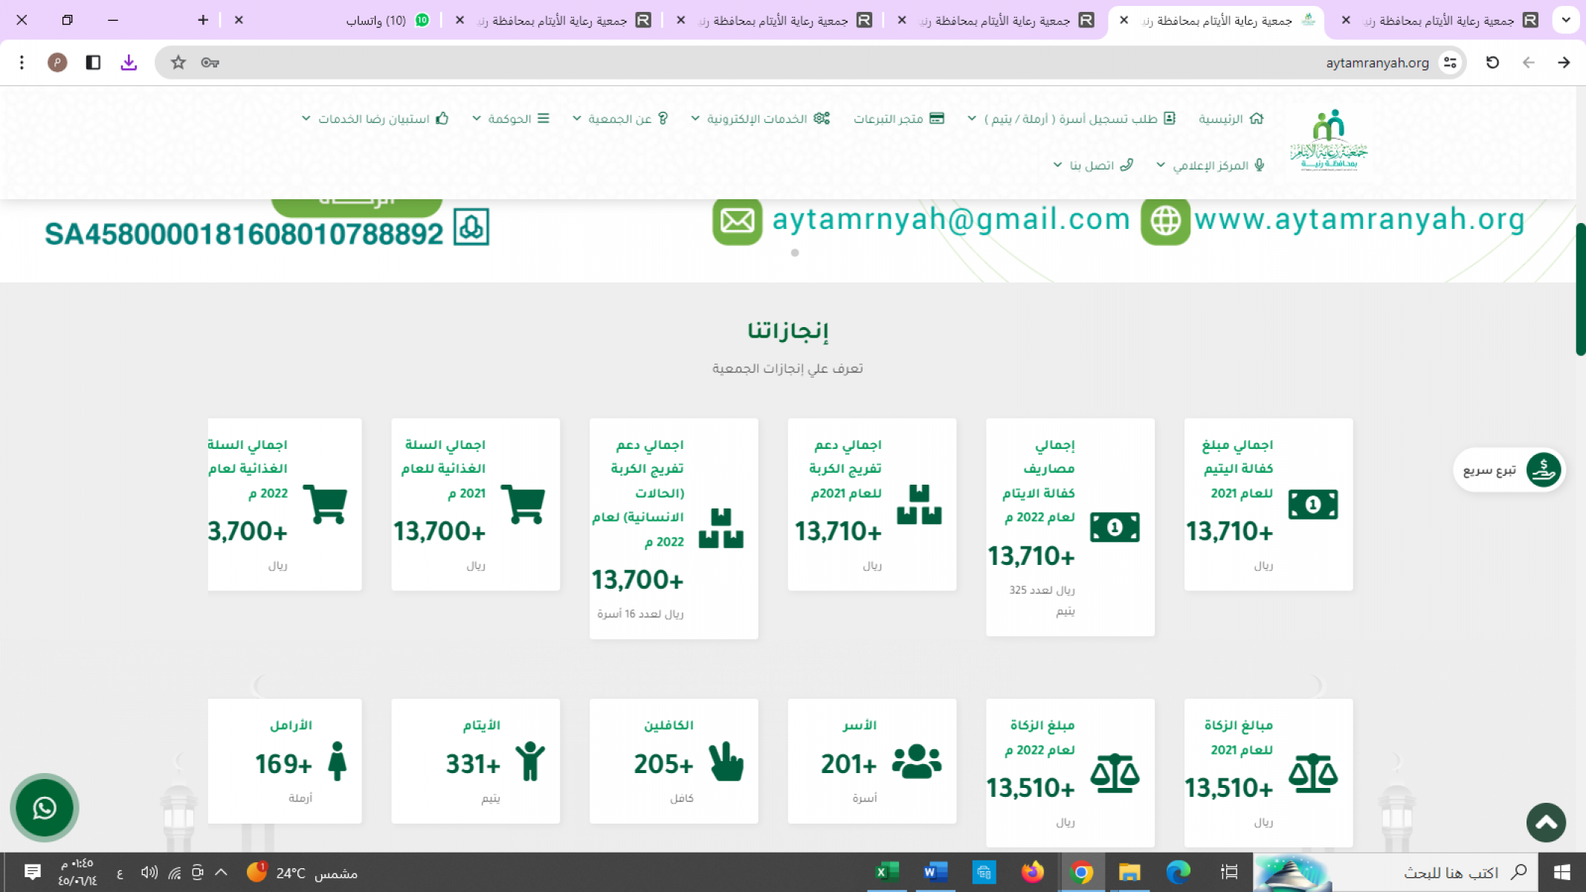Screen dimensions: 1586x892
Task: Open Excel from the Windows taskbar
Action: [x=886, y=872]
